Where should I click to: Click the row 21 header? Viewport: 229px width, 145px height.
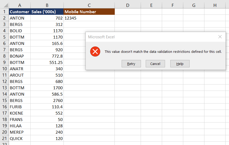pos(4,138)
